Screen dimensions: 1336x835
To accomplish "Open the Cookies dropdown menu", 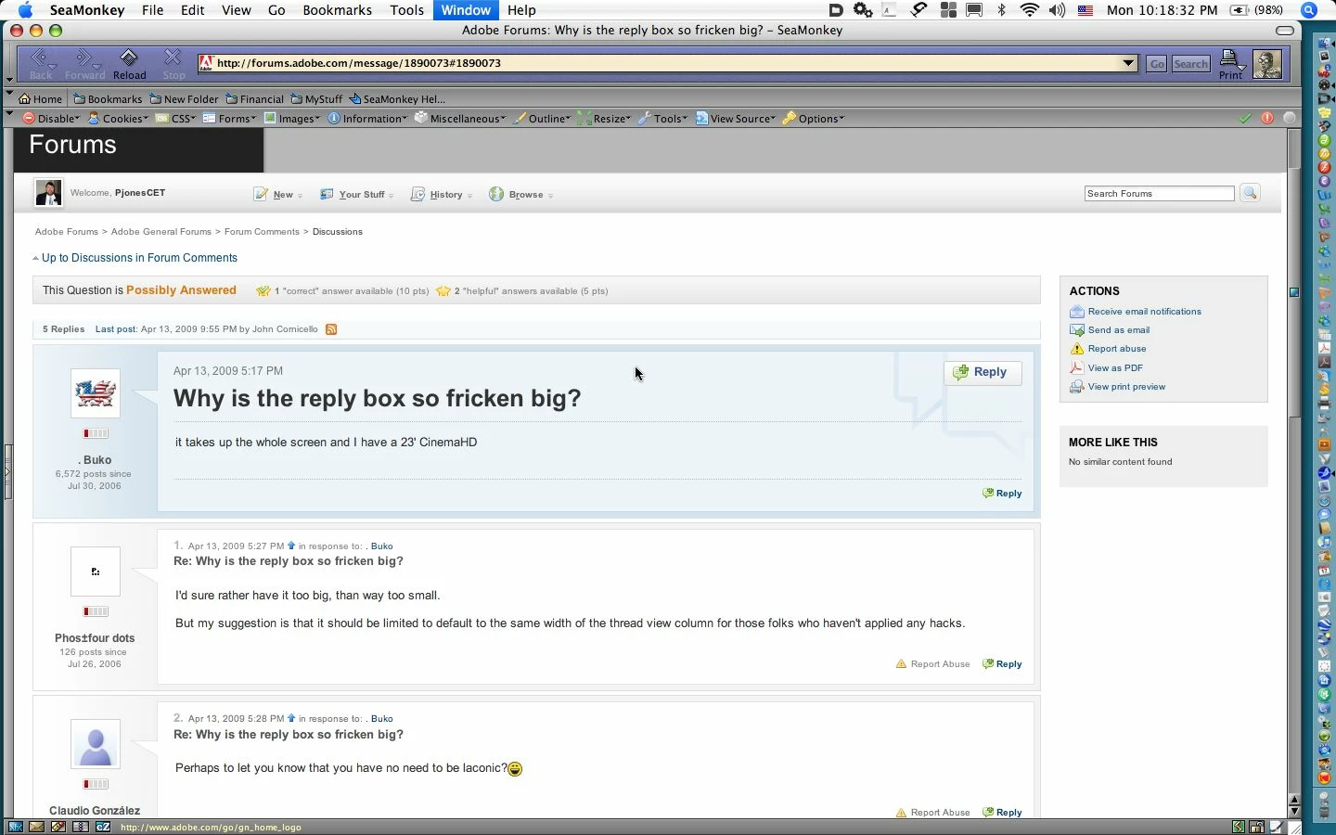I will [x=119, y=119].
